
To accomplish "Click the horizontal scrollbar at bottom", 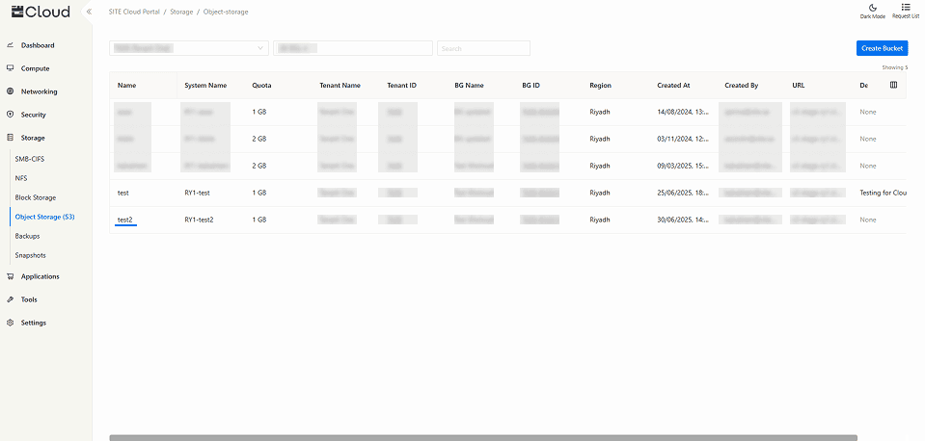I will tap(482, 437).
